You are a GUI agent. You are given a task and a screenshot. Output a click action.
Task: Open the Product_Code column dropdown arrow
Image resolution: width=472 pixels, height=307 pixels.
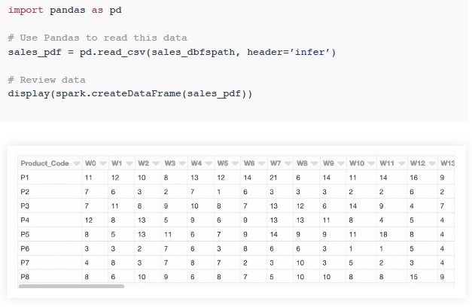tap(77, 163)
